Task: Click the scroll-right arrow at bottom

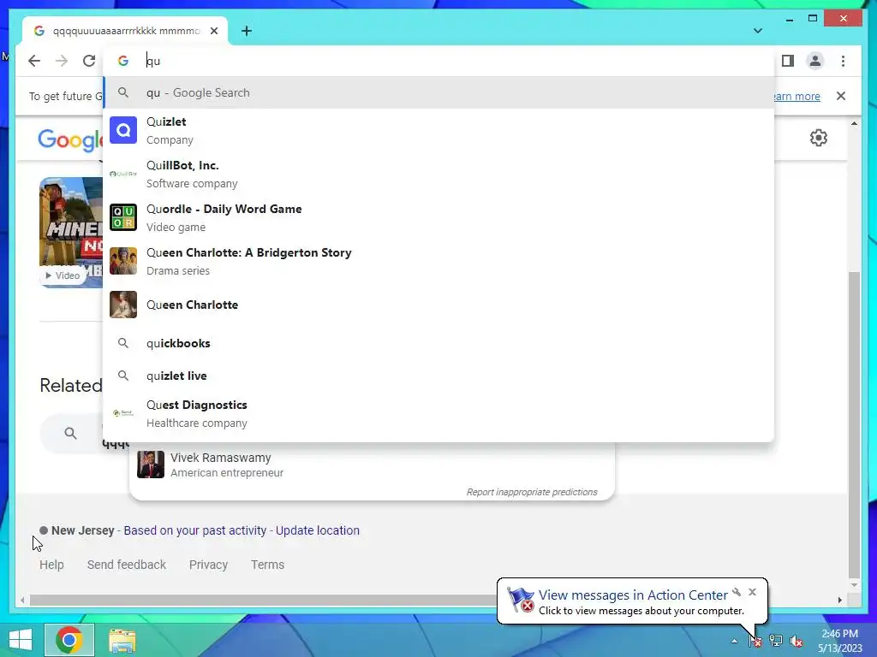Action: point(839,600)
